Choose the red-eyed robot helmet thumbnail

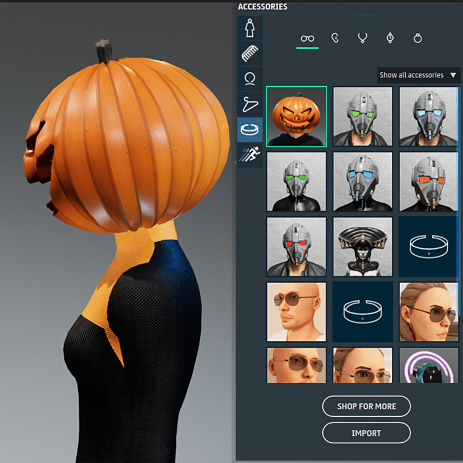[x=296, y=247]
